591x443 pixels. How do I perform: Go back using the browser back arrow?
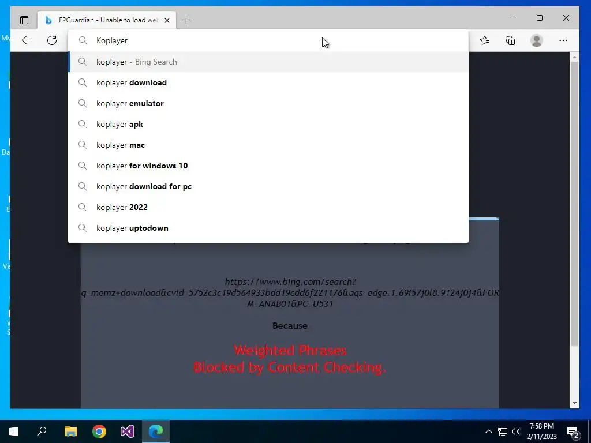27,40
